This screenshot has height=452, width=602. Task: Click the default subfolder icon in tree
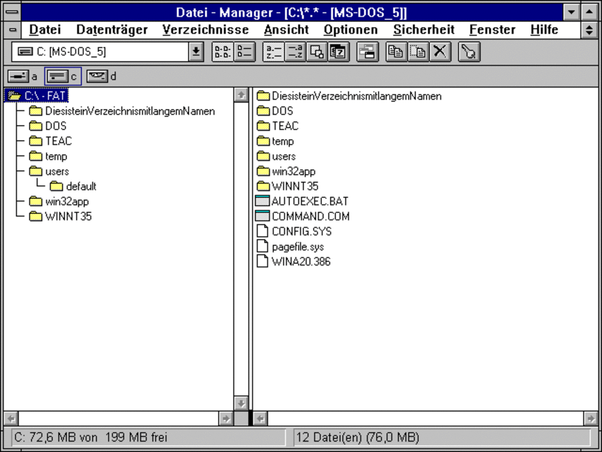56,186
